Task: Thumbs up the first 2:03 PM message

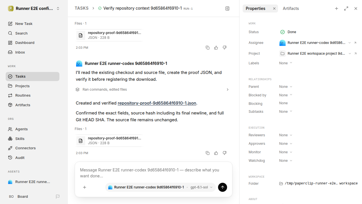Action: tap(216, 48)
